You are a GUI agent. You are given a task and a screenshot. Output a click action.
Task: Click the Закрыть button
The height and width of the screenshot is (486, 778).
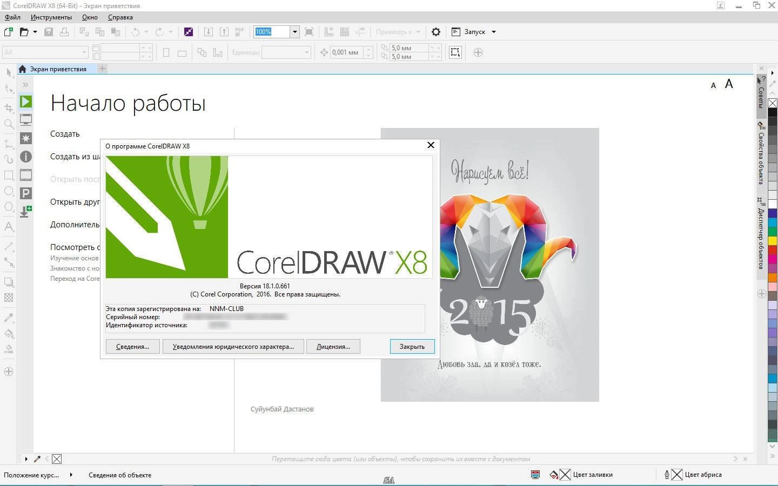412,347
